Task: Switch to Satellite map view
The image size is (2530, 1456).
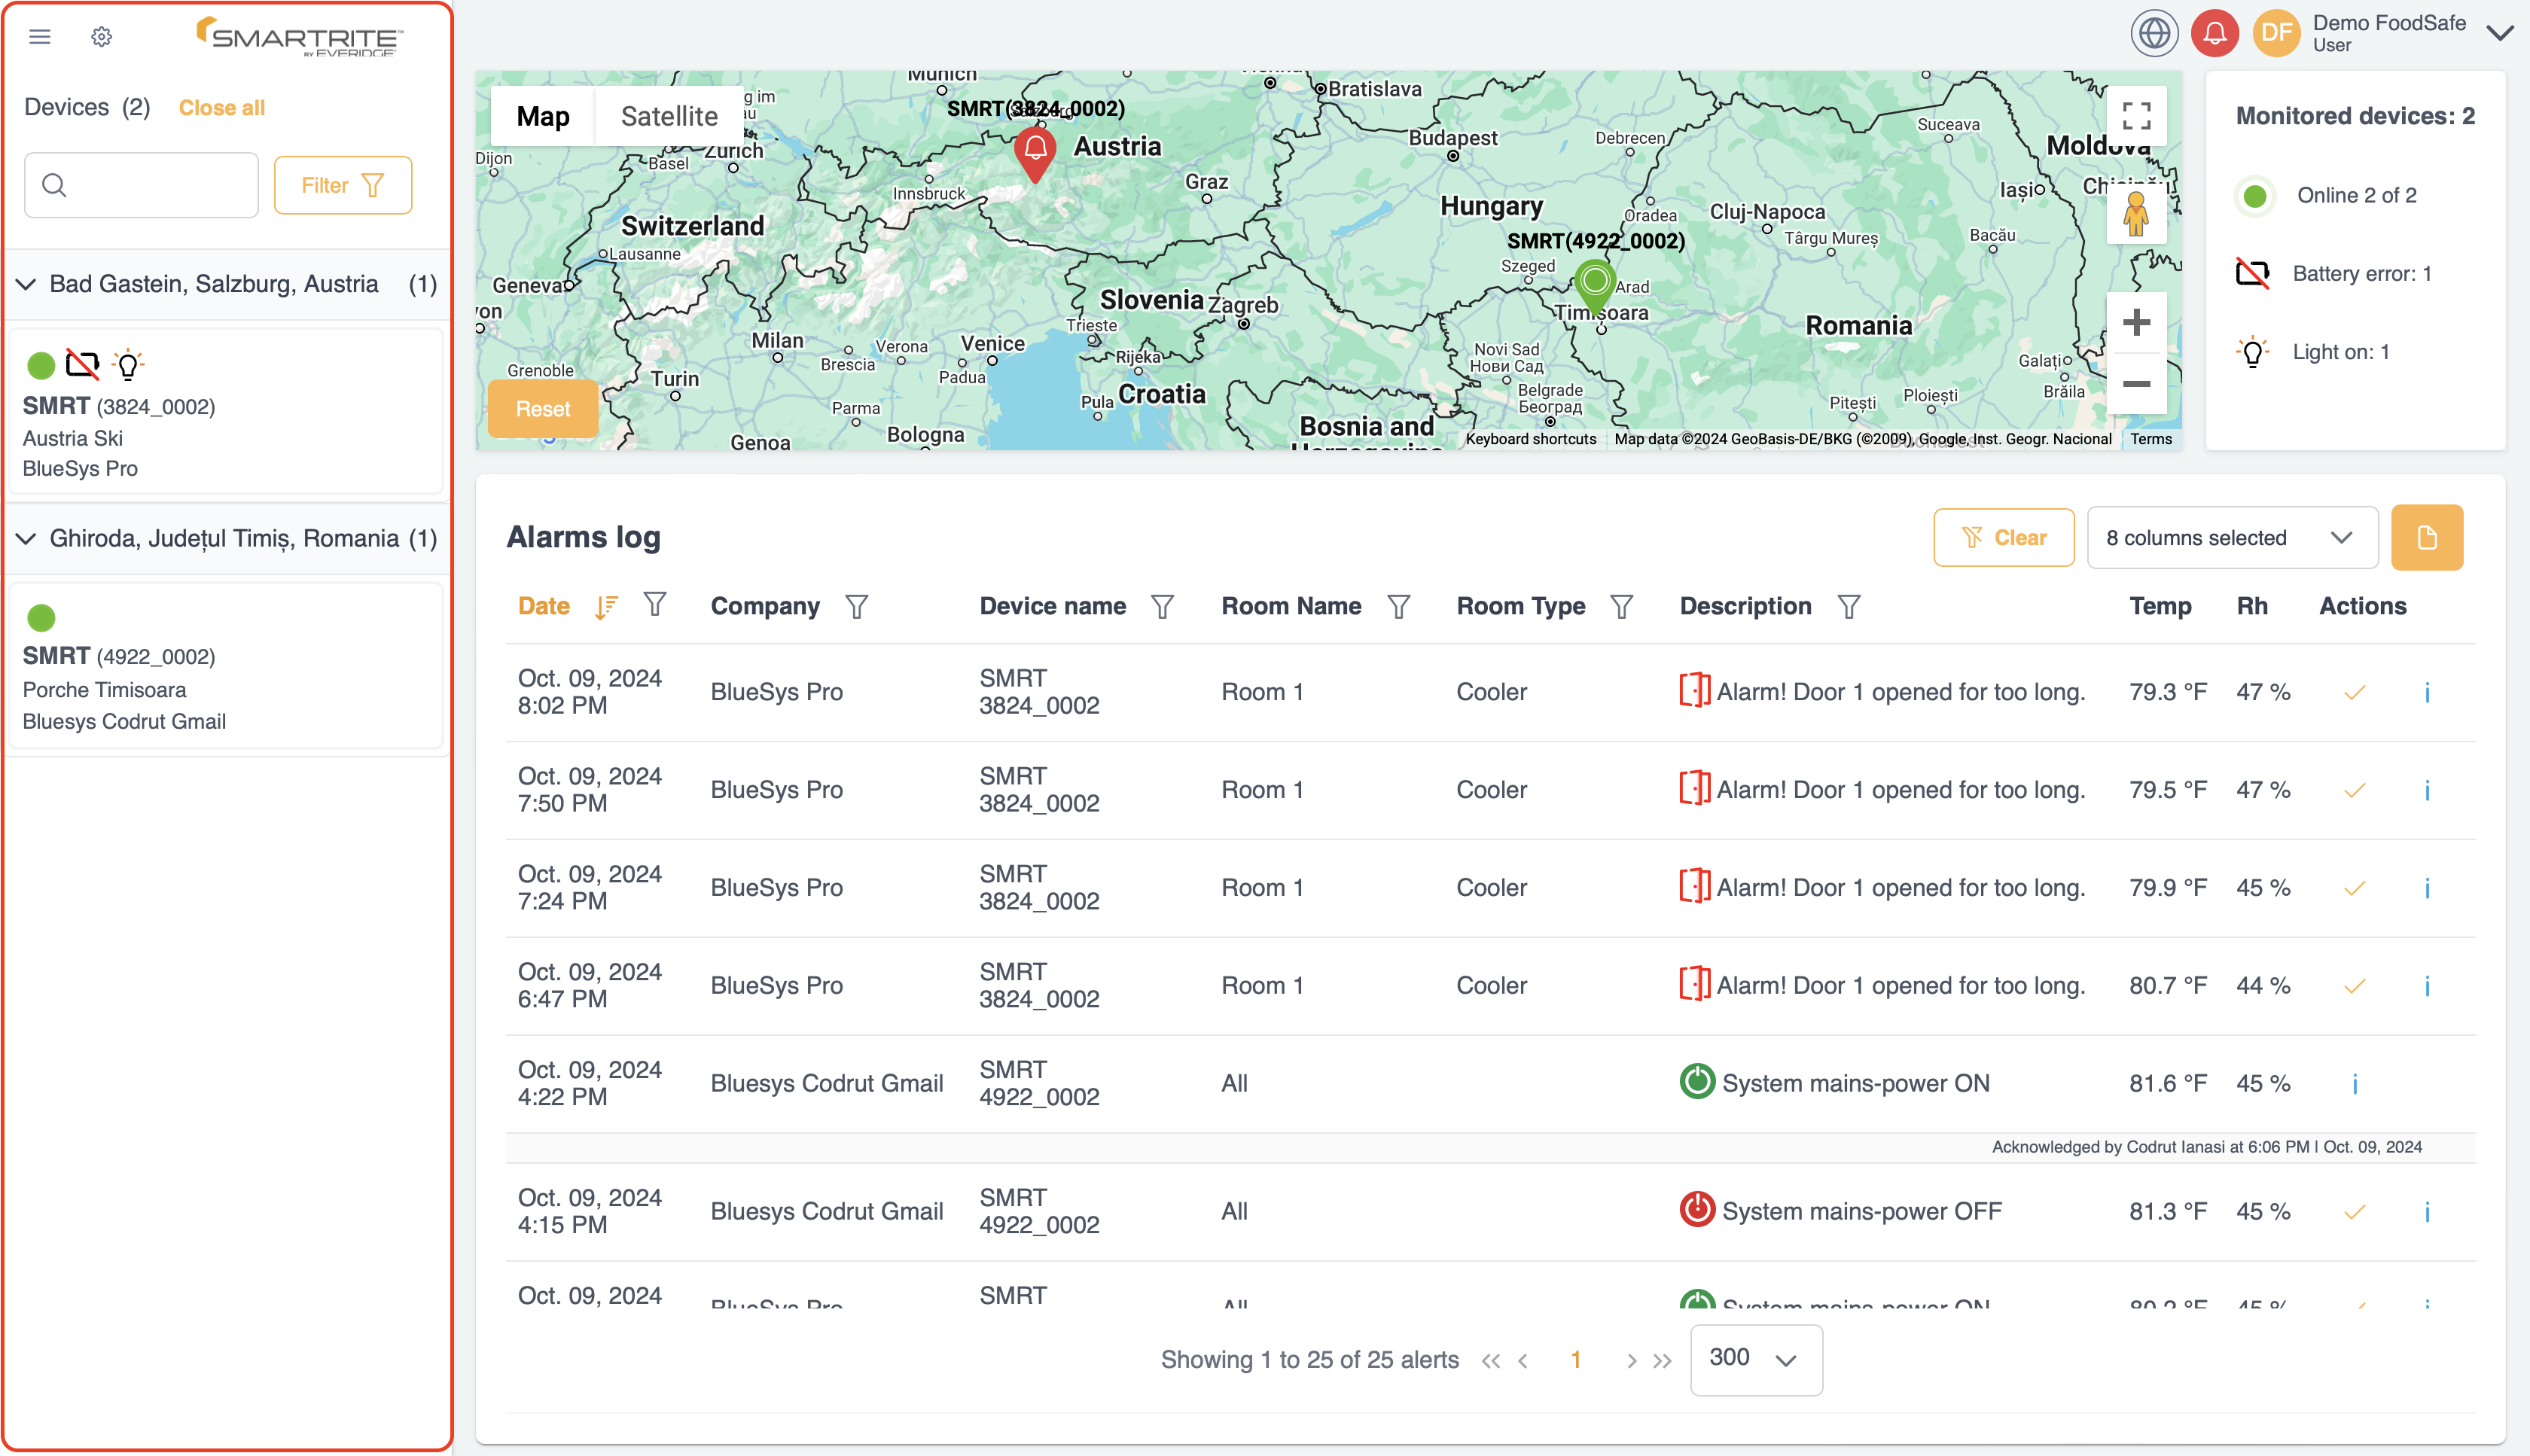Action: click(x=668, y=115)
